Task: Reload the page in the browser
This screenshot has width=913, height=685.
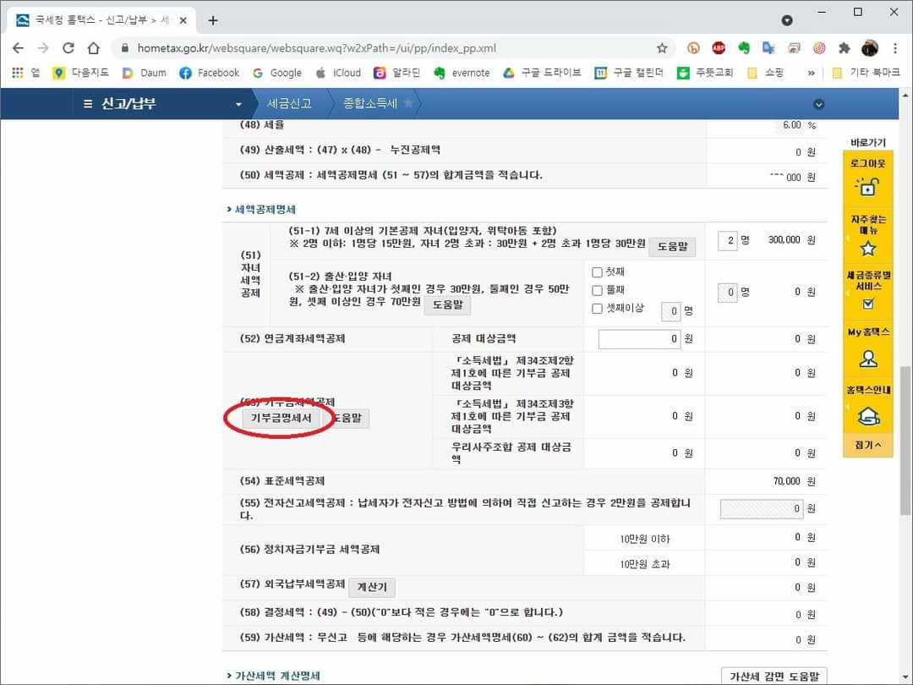Action: [x=68, y=48]
